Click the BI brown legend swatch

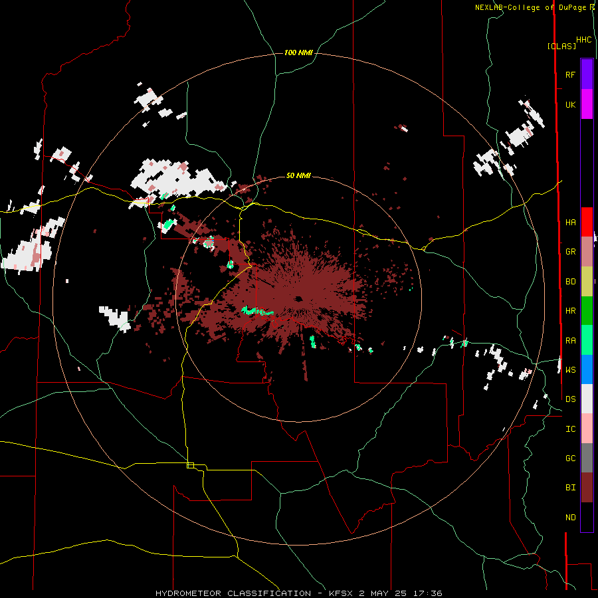[x=587, y=488]
